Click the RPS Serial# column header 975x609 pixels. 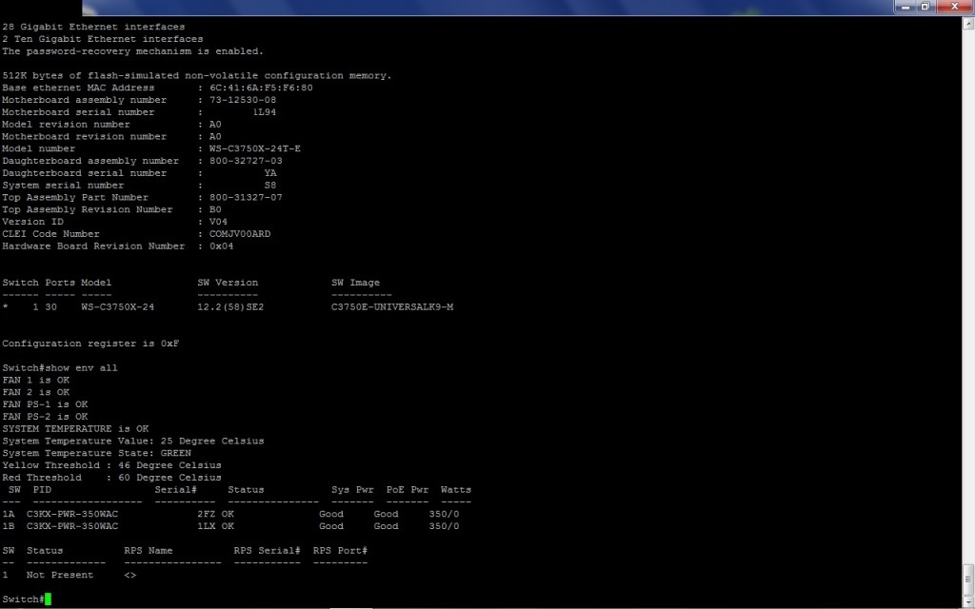[268, 551]
